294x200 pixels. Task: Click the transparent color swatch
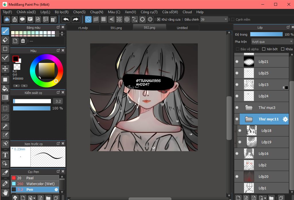(17, 67)
